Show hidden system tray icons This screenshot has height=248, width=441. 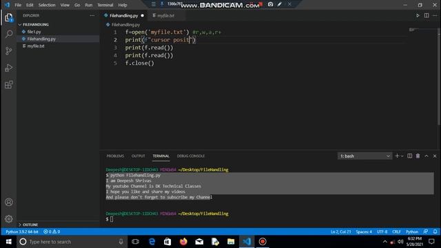point(384,242)
